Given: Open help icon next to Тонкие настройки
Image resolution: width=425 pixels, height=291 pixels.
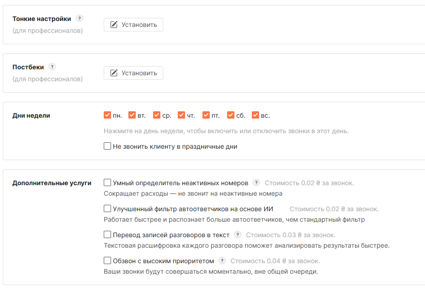Looking at the screenshot, I should (80, 18).
